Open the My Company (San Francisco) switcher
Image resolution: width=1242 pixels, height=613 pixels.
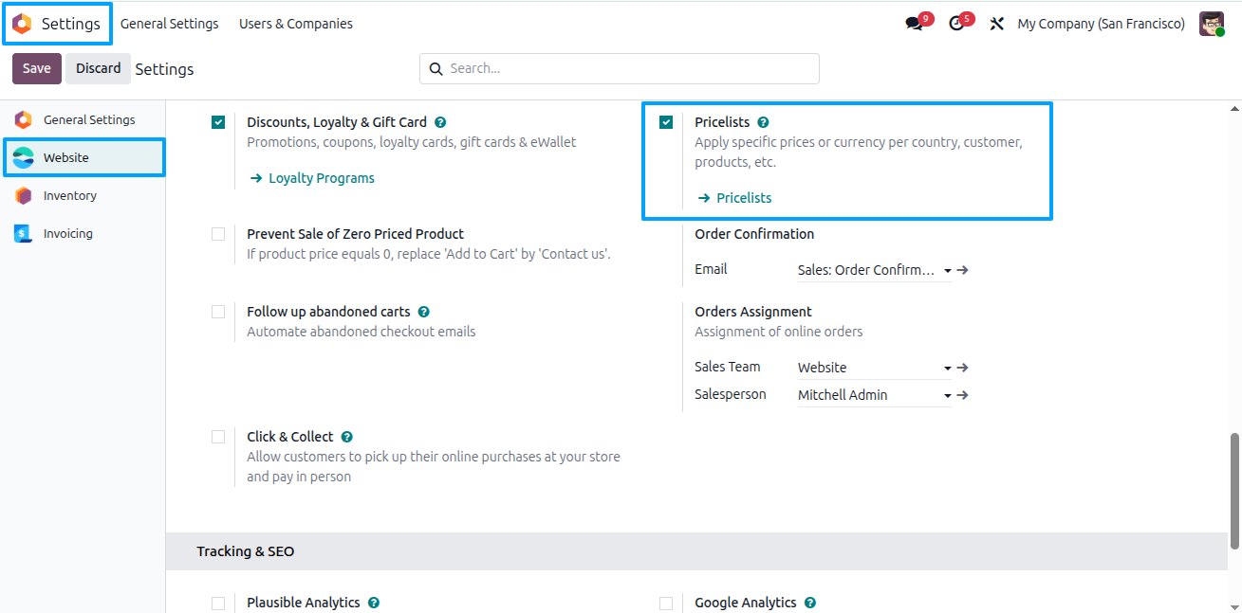pos(1101,24)
